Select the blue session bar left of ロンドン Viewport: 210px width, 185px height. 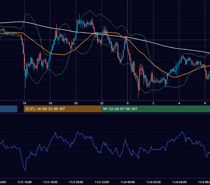tap(9, 109)
